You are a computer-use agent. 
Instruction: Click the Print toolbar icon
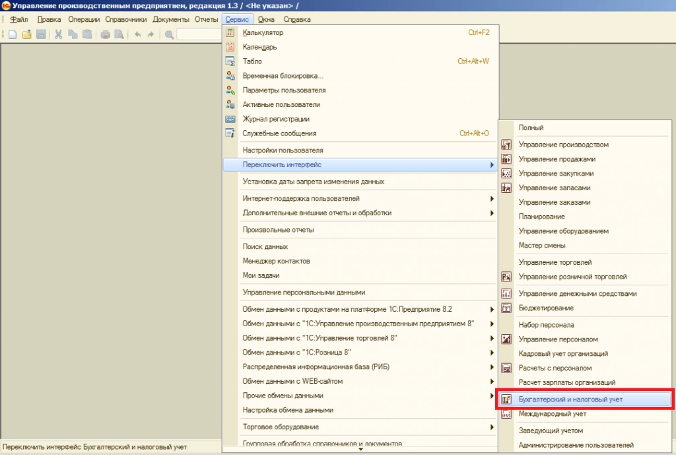pyautogui.click(x=105, y=34)
